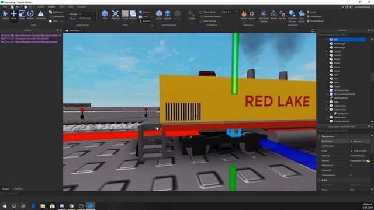
Task: Click the Negate solid modeling icon
Action: point(168,15)
